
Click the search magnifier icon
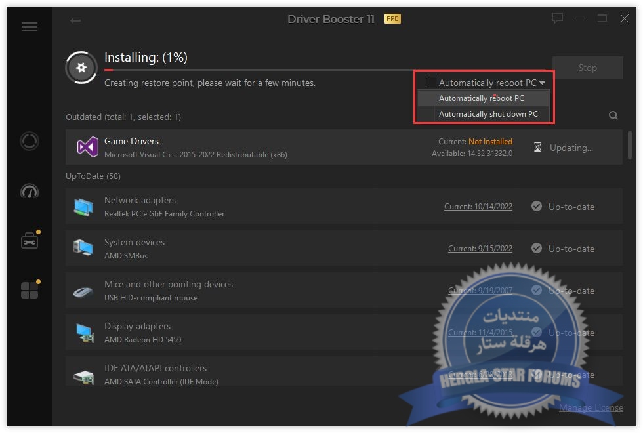click(613, 115)
